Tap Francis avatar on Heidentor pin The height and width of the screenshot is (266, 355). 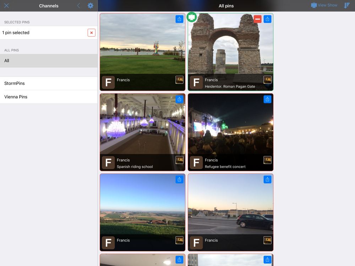point(196,82)
